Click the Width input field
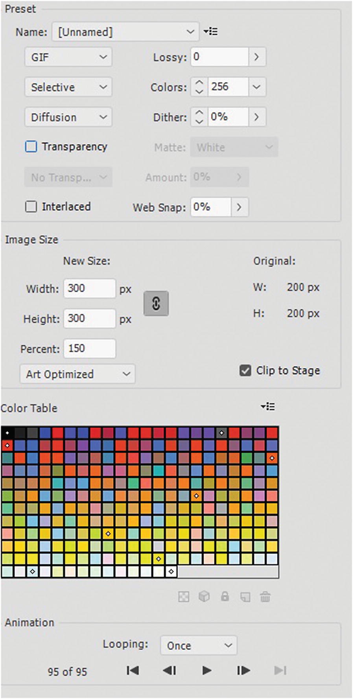 tap(90, 289)
